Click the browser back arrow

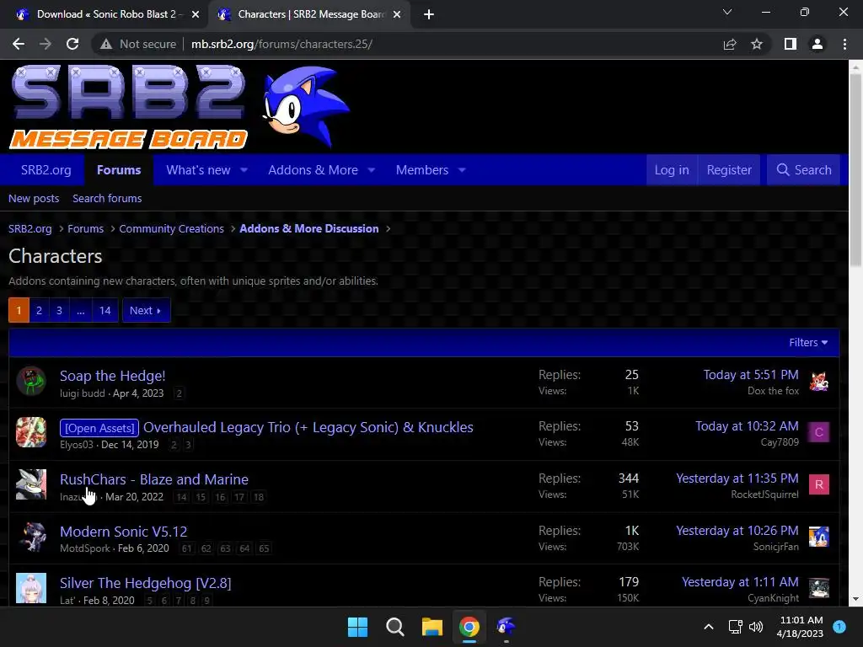tap(19, 44)
